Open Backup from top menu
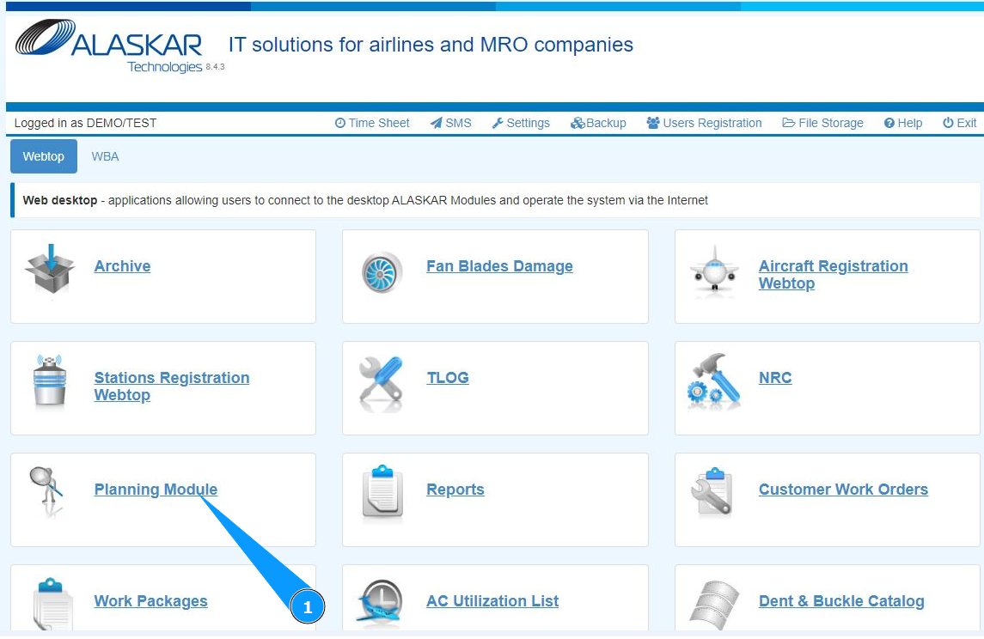The image size is (984, 639). (x=598, y=123)
